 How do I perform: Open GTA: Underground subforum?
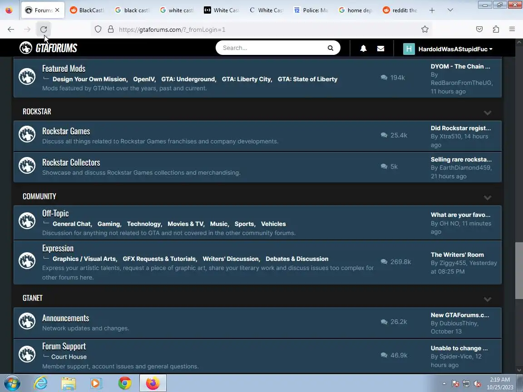(x=189, y=79)
